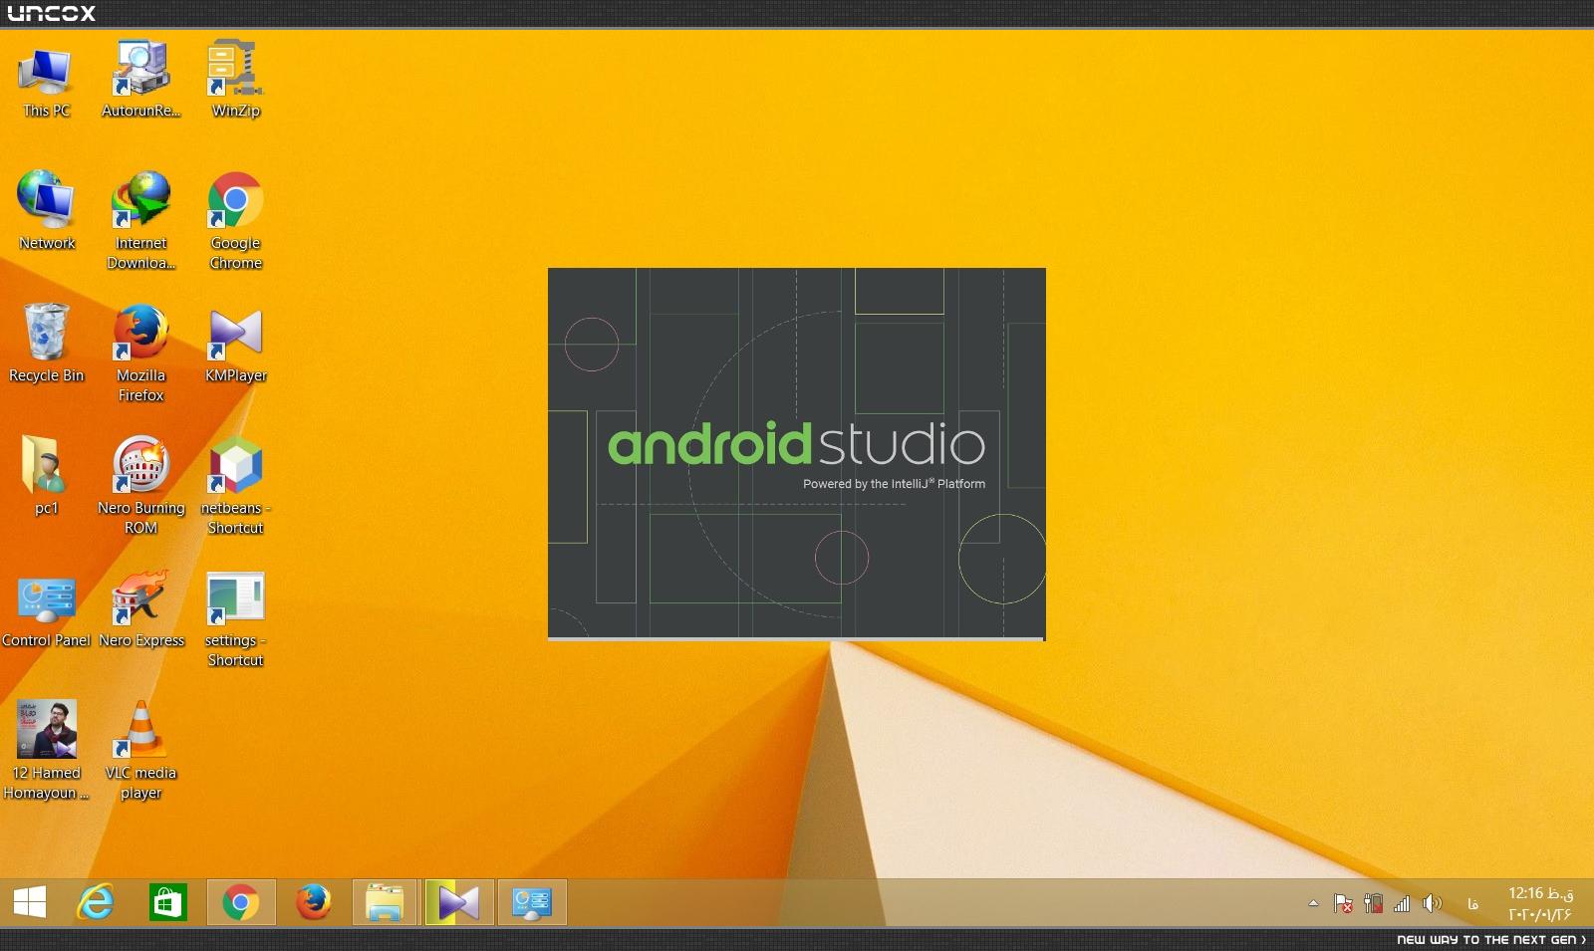Image resolution: width=1594 pixels, height=951 pixels.
Task: Click the power status tray icon
Action: 1373,903
